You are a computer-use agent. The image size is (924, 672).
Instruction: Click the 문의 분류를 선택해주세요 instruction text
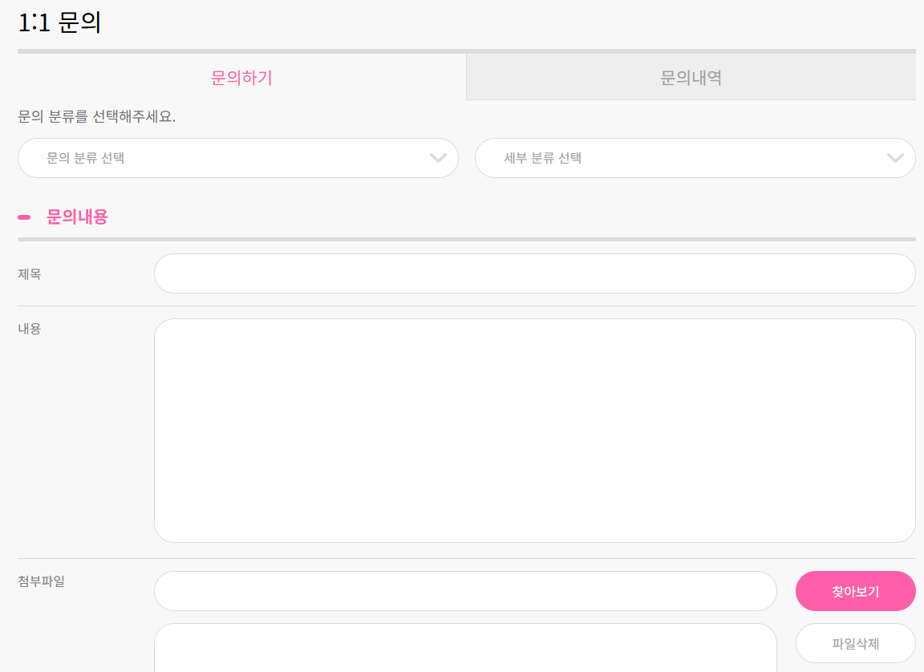coord(96,117)
